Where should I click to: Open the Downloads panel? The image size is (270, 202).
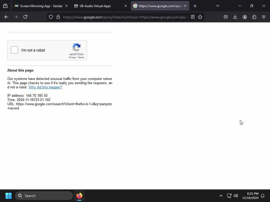pos(235,17)
